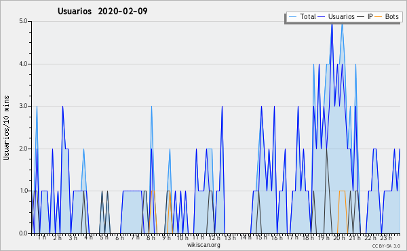Click the orange Bots segment near 20 h
This screenshot has width=407, height=251.
[x=343, y=191]
